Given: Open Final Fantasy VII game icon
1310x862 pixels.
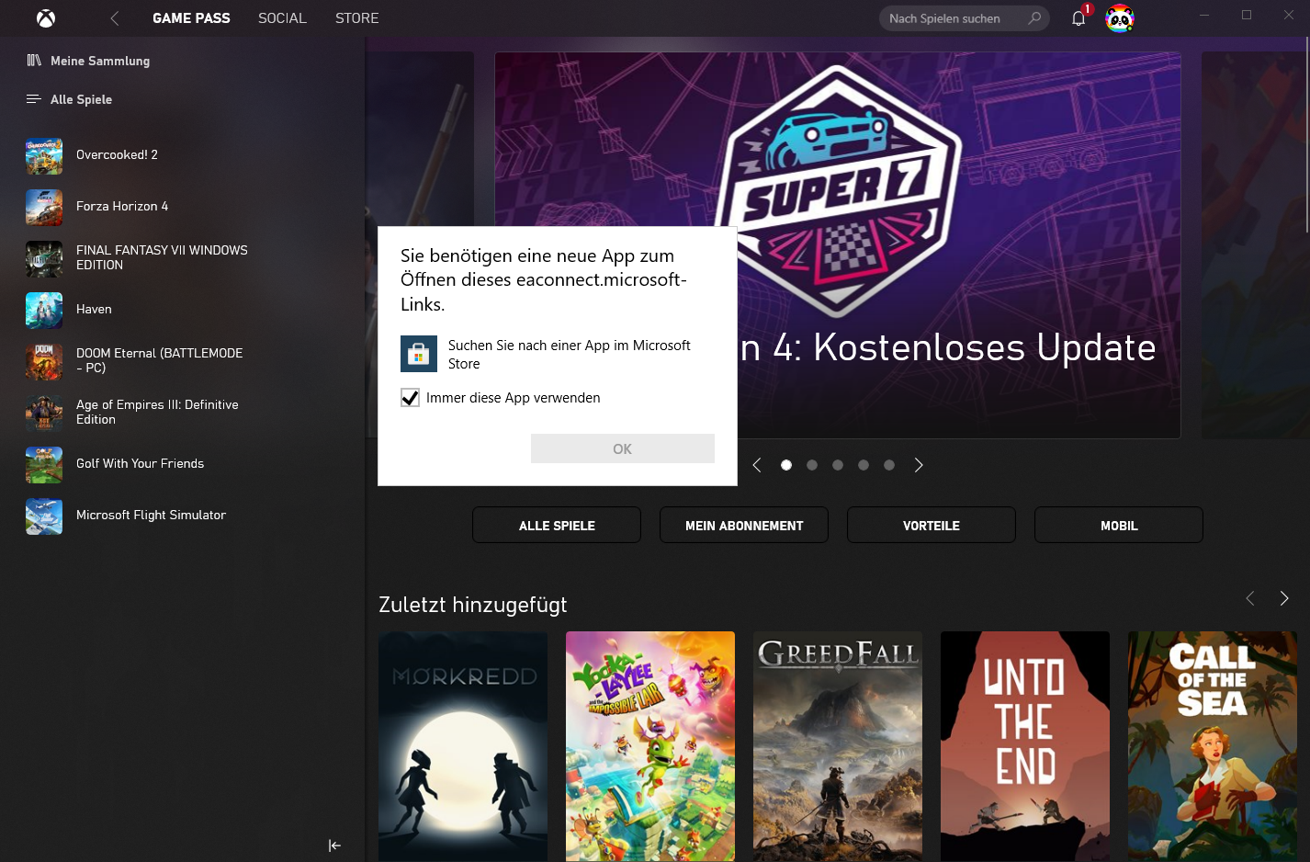Looking at the screenshot, I should 44,259.
